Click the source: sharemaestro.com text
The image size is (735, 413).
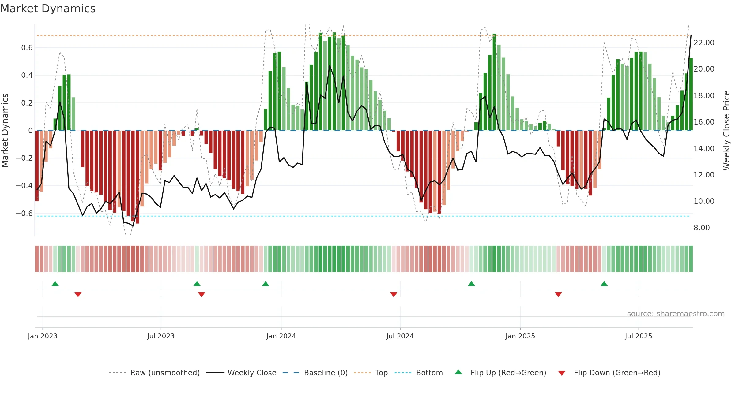[x=676, y=314]
